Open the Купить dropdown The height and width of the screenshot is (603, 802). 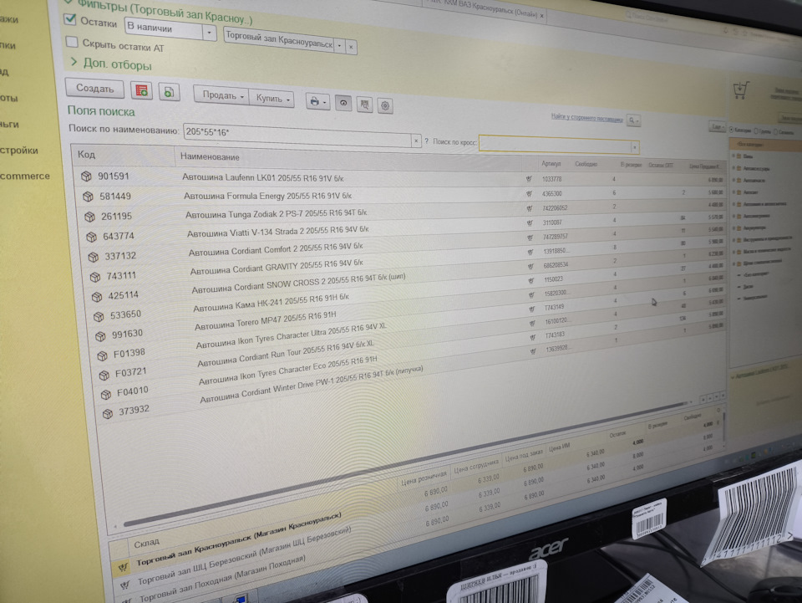(272, 99)
